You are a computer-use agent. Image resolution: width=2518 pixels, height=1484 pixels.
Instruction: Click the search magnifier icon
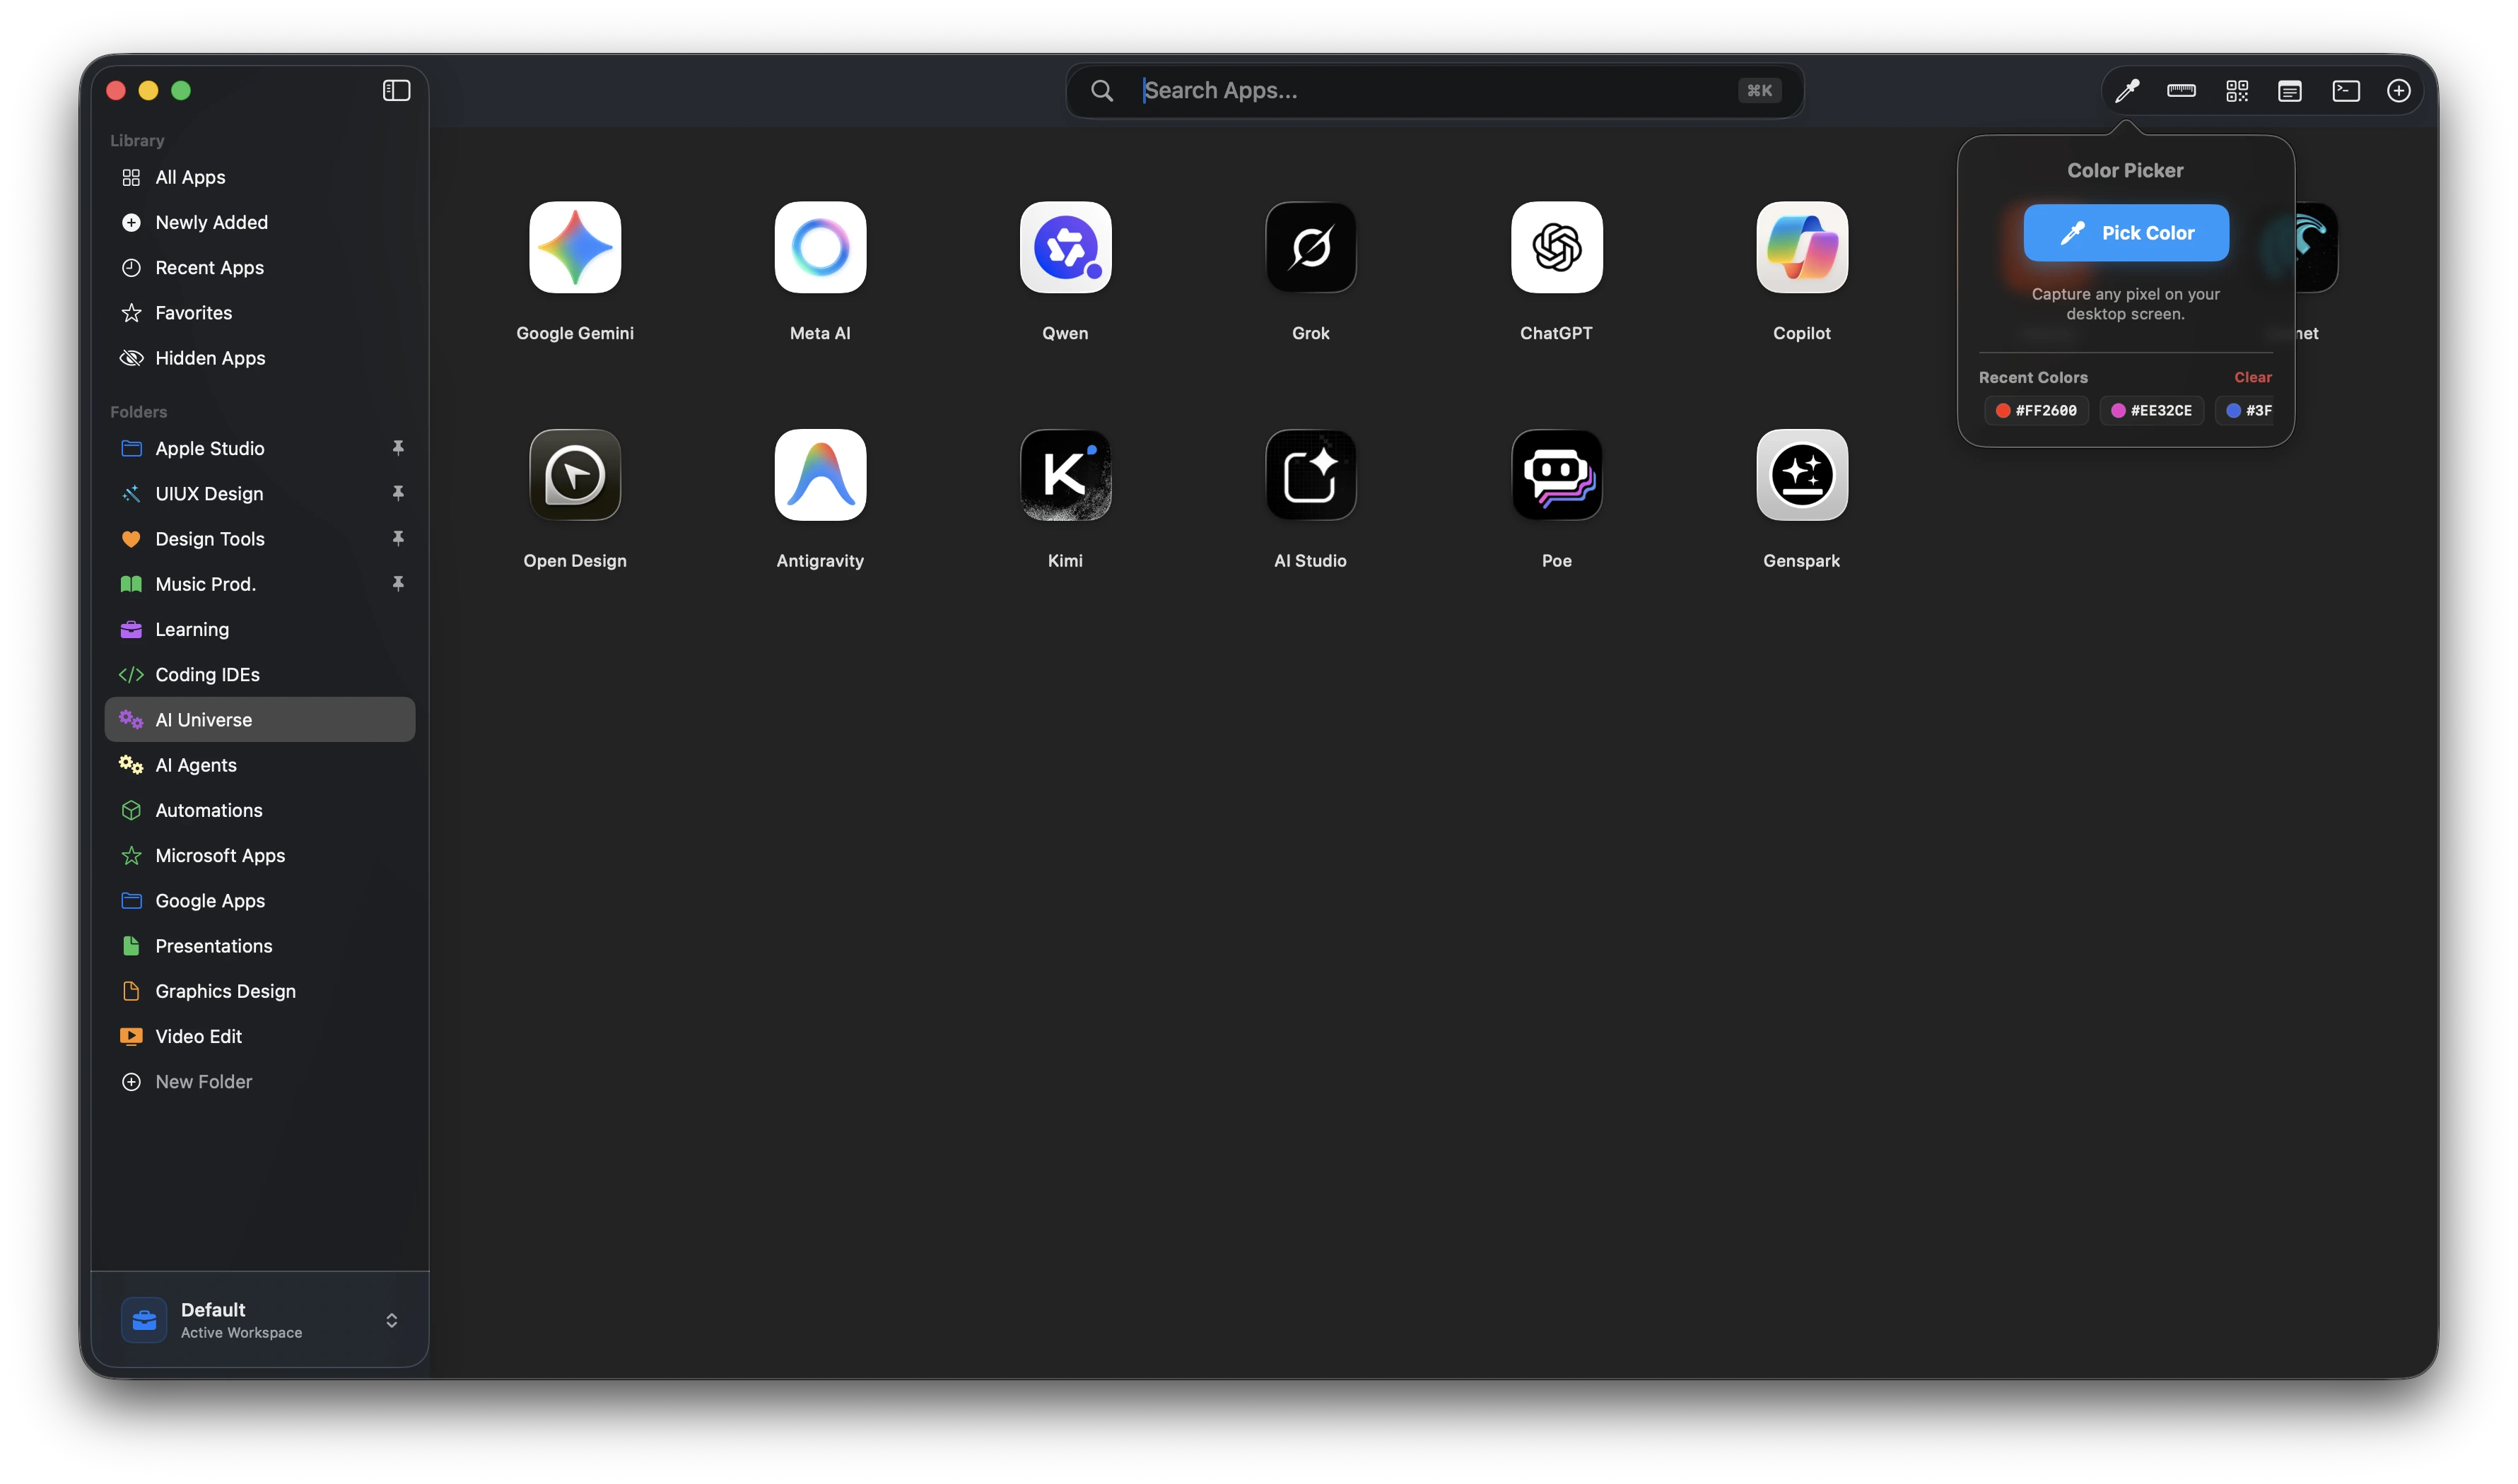pos(1101,91)
